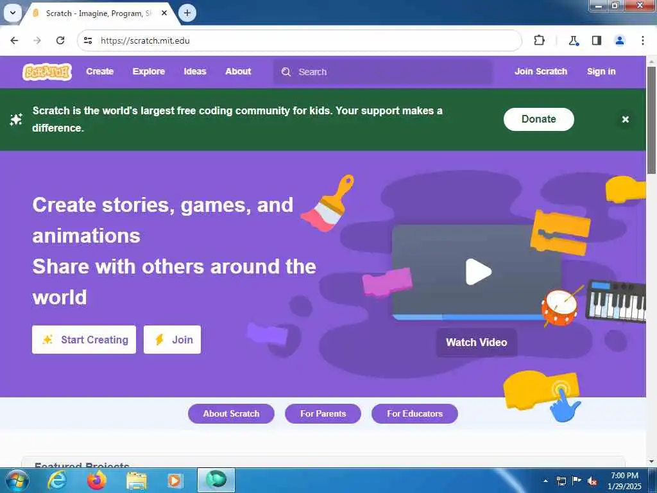This screenshot has width=657, height=493.
Task: Click the sparkle icon in green banner
Action: click(x=16, y=119)
